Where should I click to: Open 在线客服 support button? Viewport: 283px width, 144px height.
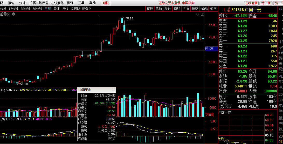click(251, 3)
